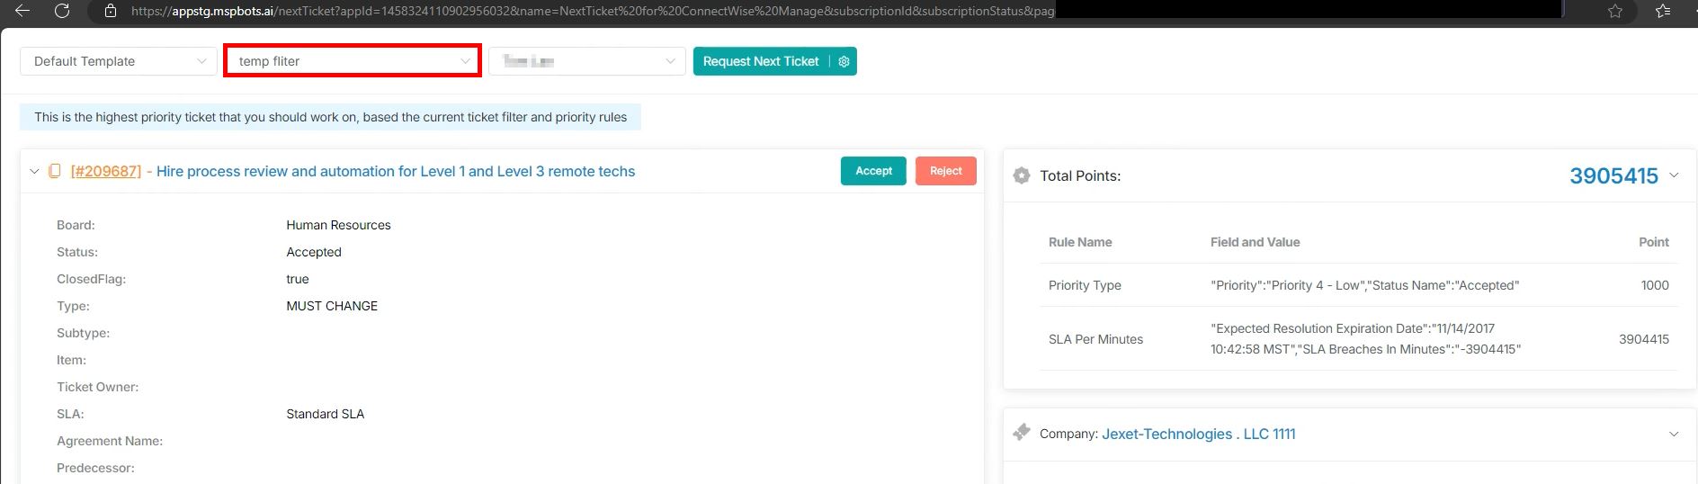Screen dimensions: 1698x484
Task: Collapse the ticket details panel chevron
Action: coord(34,171)
